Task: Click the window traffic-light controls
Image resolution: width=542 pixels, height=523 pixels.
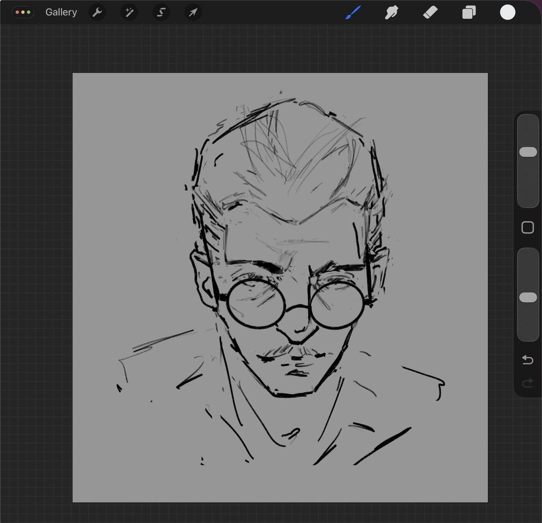Action: point(23,12)
